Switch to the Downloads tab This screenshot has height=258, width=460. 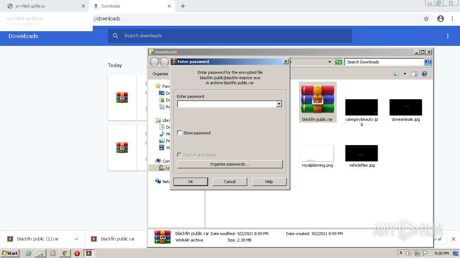(x=132, y=6)
